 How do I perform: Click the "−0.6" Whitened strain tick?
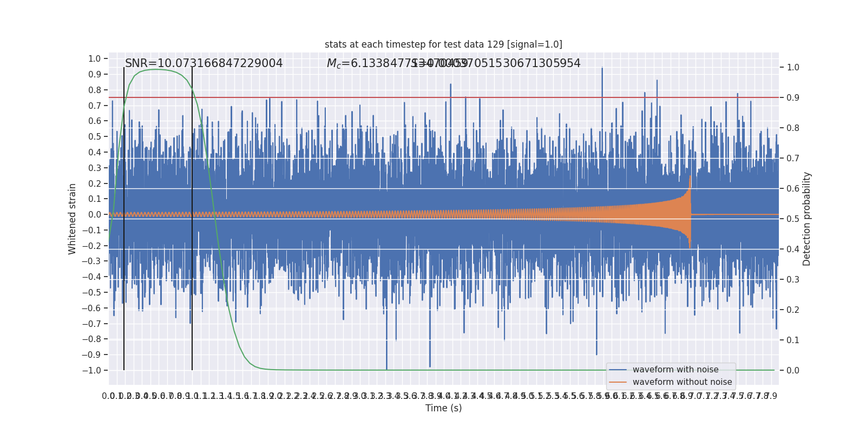click(91, 308)
